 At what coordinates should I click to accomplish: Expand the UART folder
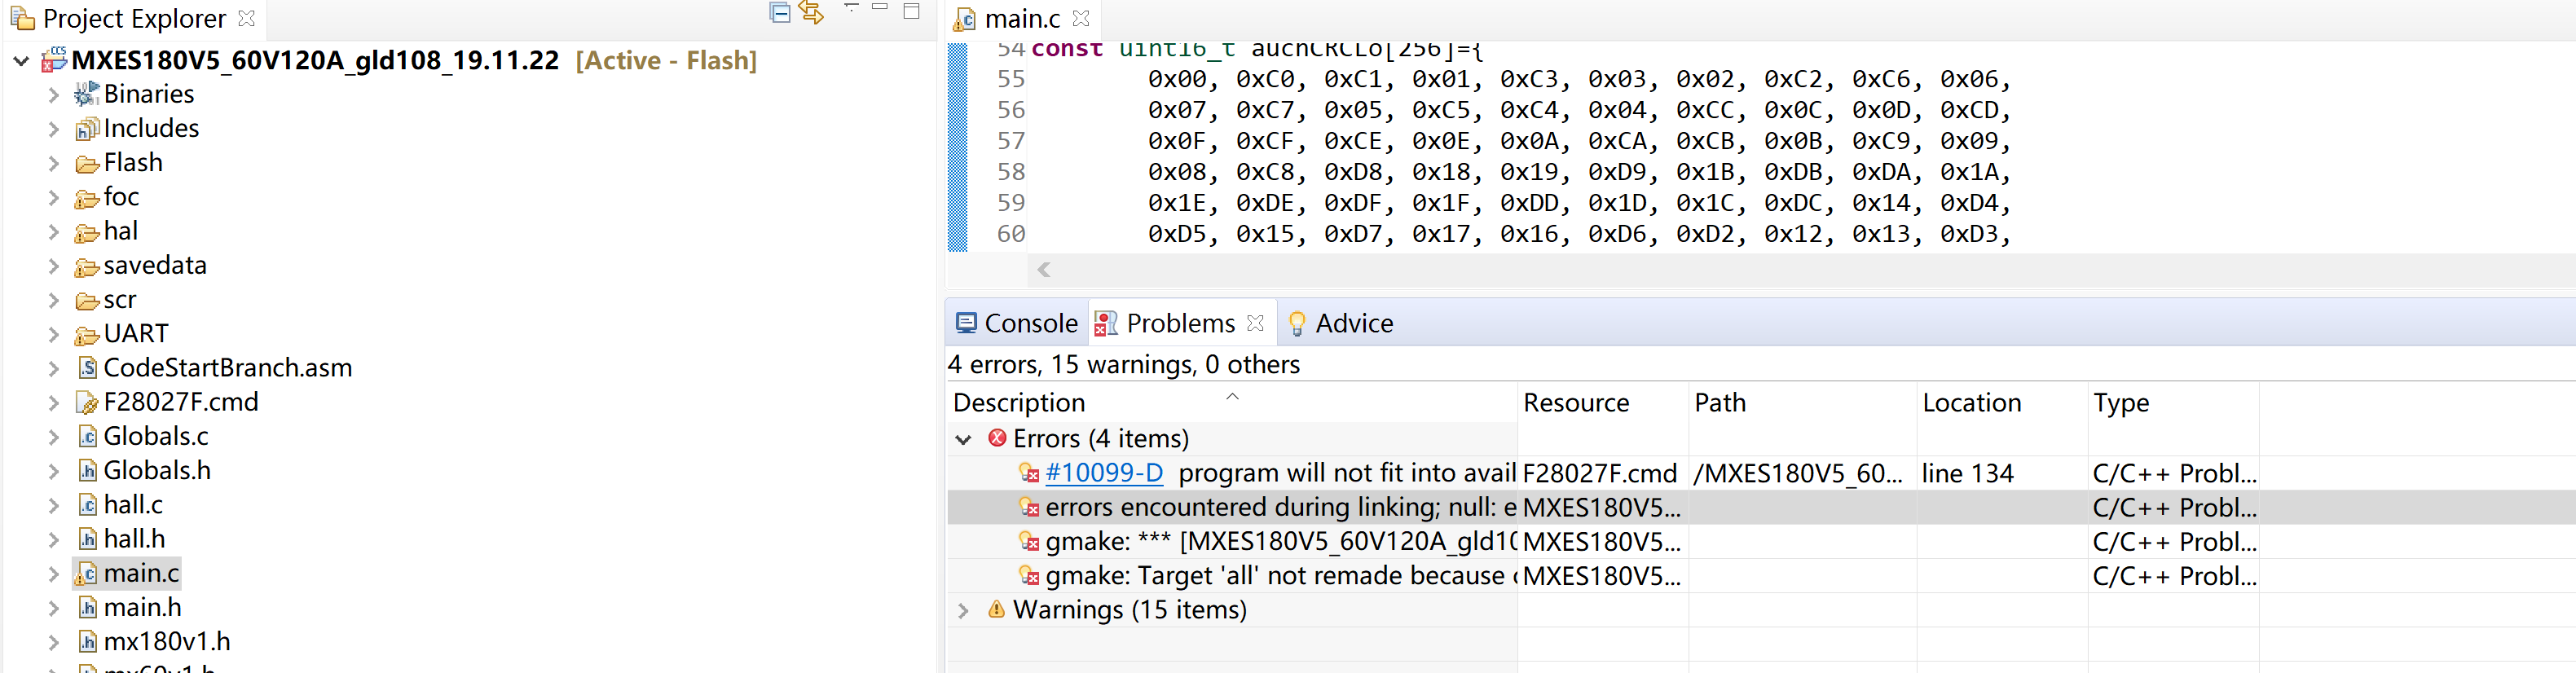tap(54, 334)
